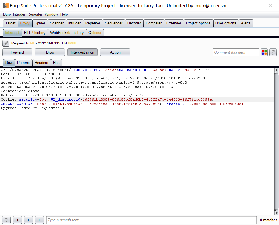Switch to the Params view tab
279x225 pixels.
(x=23, y=63)
